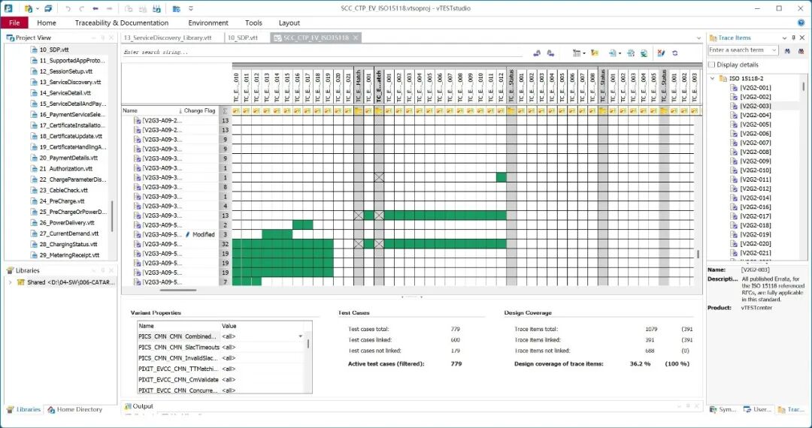Click the help question mark icon
Viewport: 812px width, 428px height.
point(801,23)
